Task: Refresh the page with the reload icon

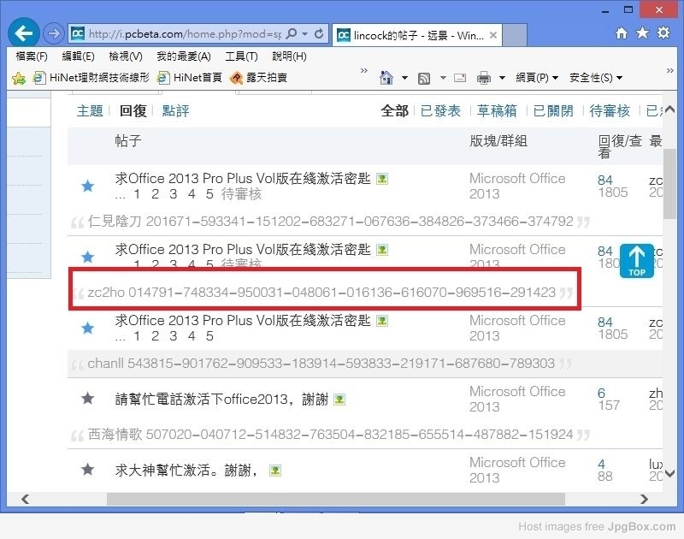Action: pyautogui.click(x=320, y=34)
